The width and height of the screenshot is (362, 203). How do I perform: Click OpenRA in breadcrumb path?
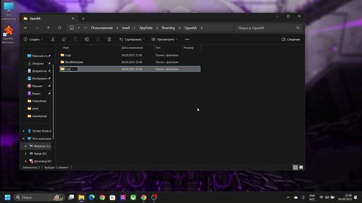coord(191,28)
